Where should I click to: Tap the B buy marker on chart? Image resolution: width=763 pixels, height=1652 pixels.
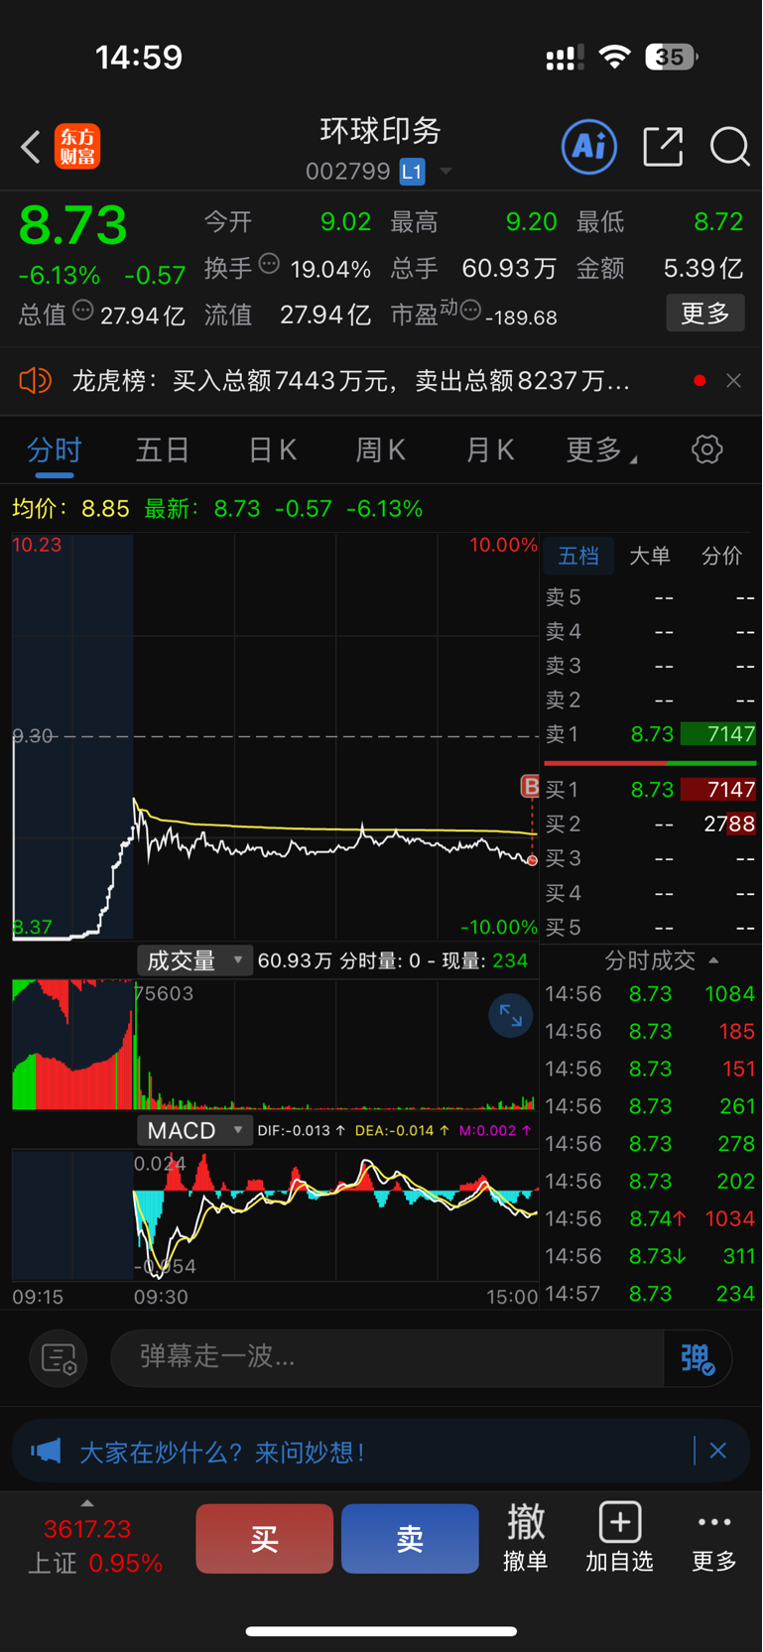(x=531, y=787)
